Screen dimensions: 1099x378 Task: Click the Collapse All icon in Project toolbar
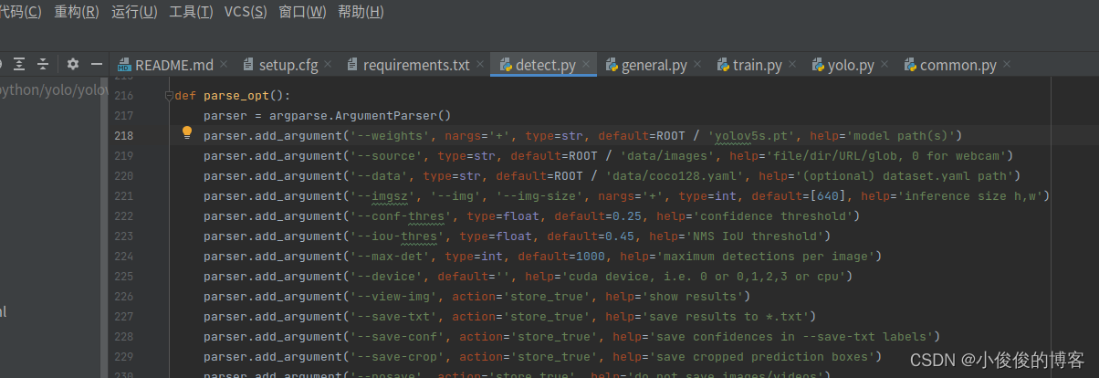[42, 65]
